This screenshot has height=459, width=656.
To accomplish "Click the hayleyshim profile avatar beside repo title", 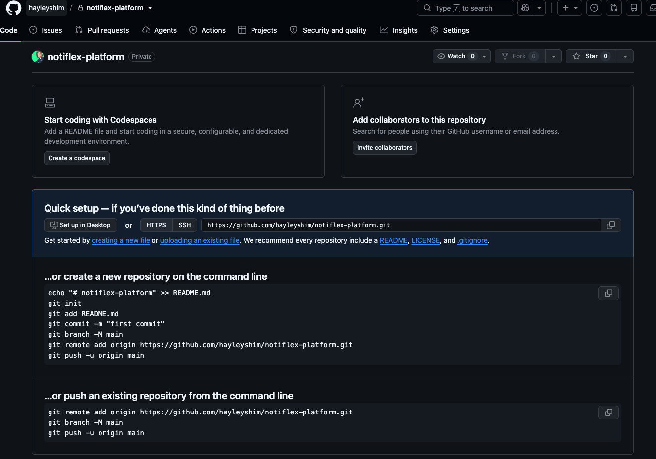I will point(38,57).
